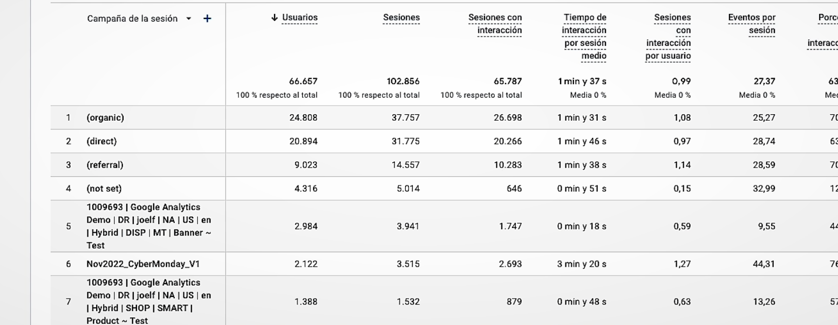Sort by the Sesiones column header
Viewport: 838px width, 325px height.
pos(401,18)
